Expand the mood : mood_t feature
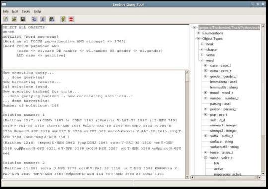This screenshot has width=268, height=189. tap(206, 93)
